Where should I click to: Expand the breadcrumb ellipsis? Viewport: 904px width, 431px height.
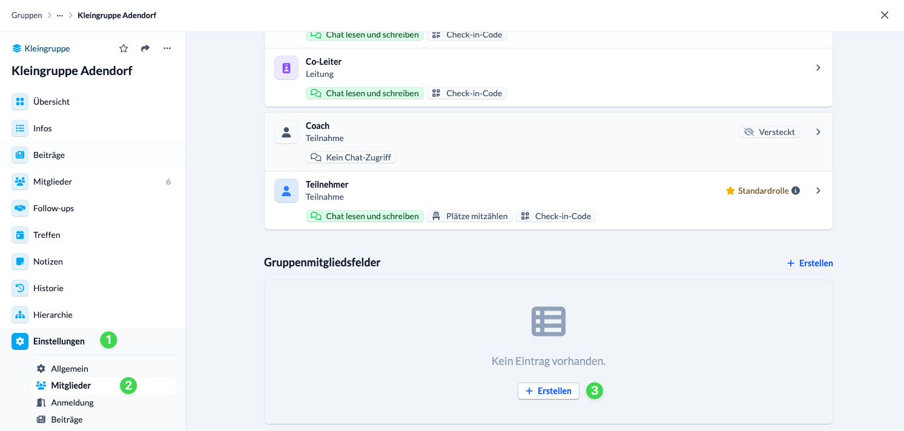59,15
